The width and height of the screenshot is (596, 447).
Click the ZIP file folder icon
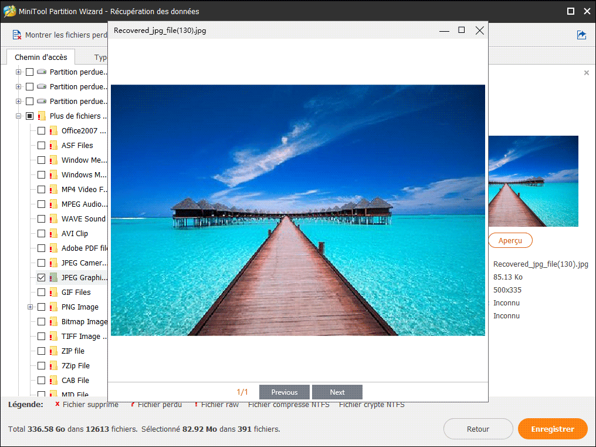53,351
